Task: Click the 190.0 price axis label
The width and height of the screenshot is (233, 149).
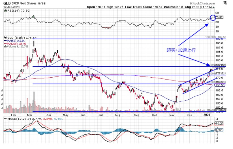Action: coord(219,43)
